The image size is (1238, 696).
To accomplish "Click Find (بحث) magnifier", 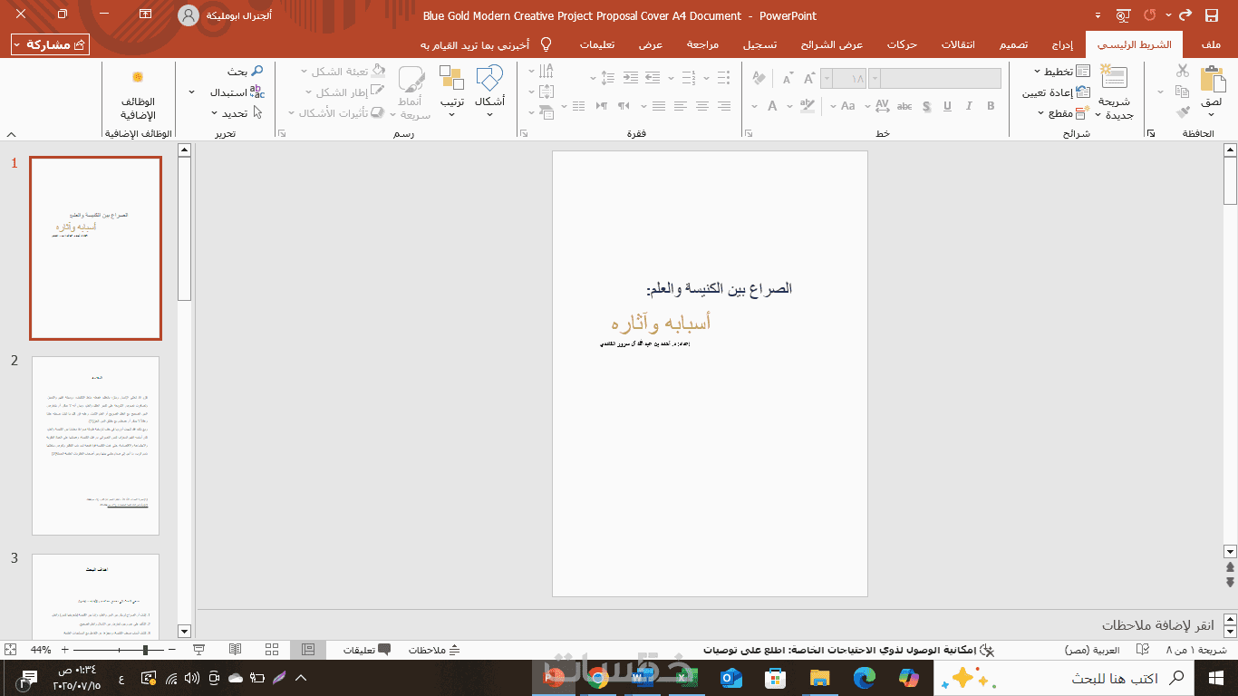I will click(x=257, y=71).
